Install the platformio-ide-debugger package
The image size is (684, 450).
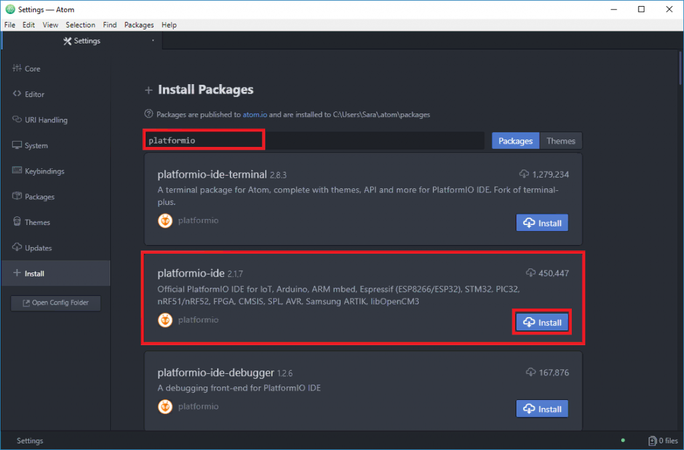[542, 409]
